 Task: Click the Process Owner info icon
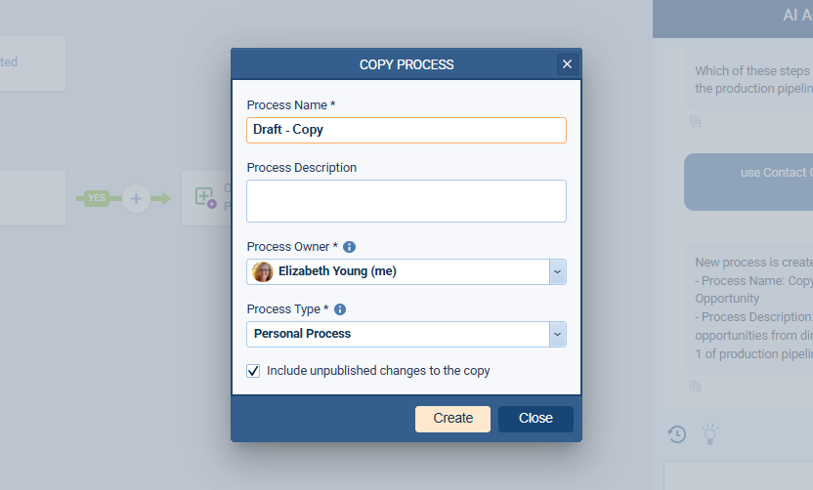pos(349,247)
